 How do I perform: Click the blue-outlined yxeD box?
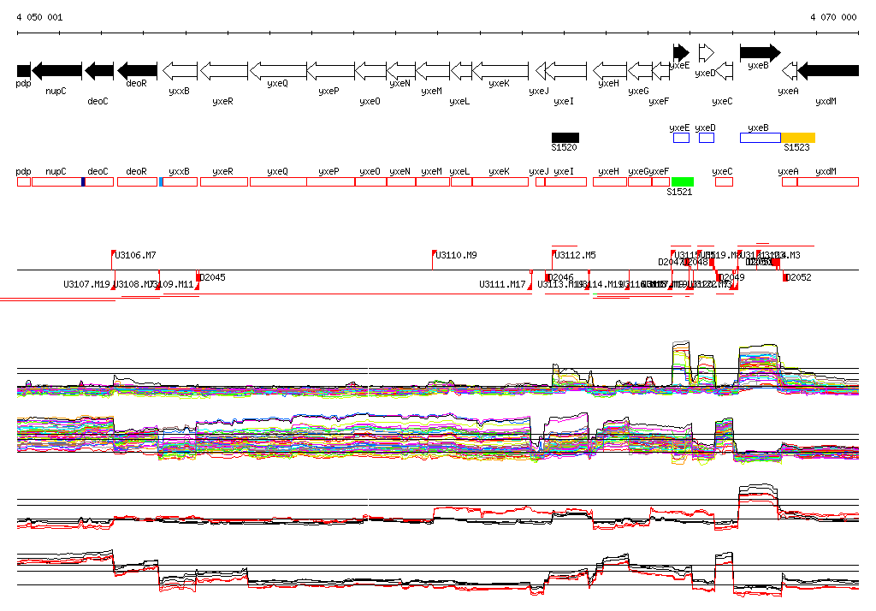tap(706, 138)
